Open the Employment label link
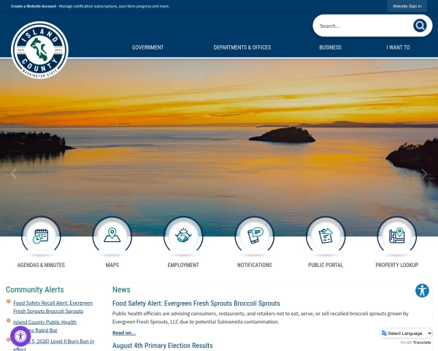438x351 pixels. coord(183,265)
